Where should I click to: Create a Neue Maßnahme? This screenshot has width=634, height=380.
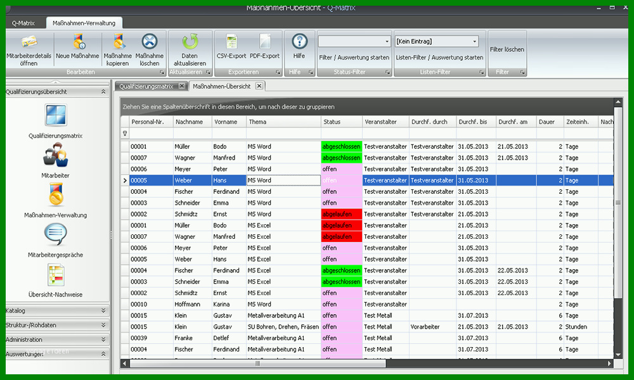[77, 47]
